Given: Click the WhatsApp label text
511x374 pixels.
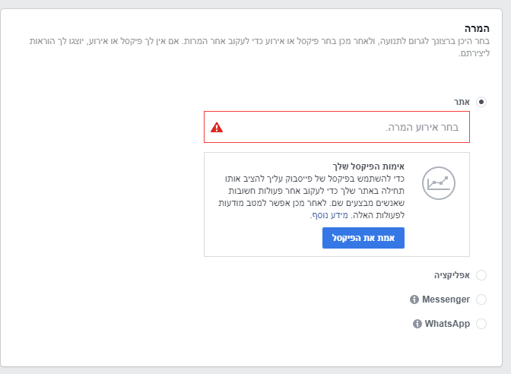Looking at the screenshot, I should (447, 324).
